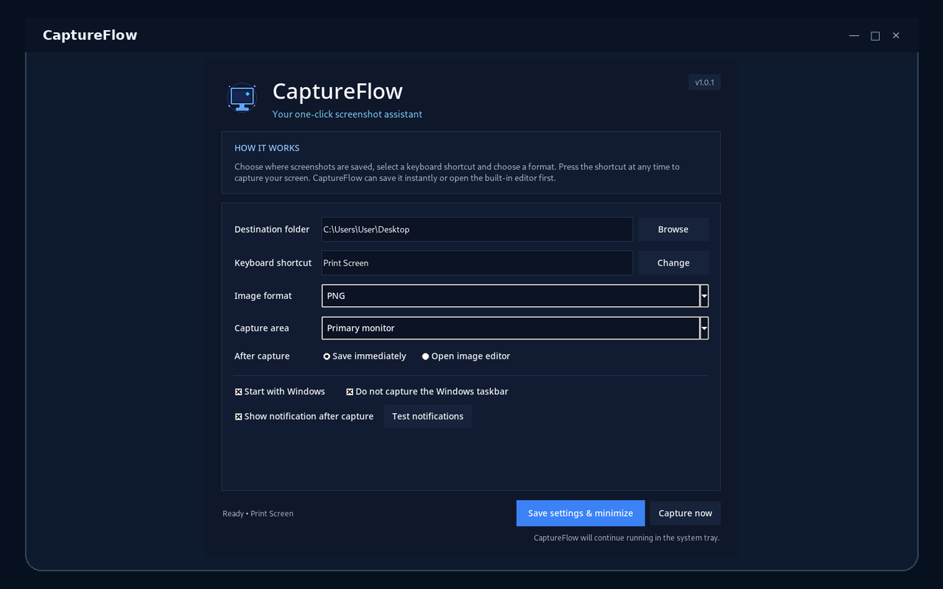This screenshot has height=589, width=943.
Task: Close the CaptureFlow window
Action: (x=896, y=35)
